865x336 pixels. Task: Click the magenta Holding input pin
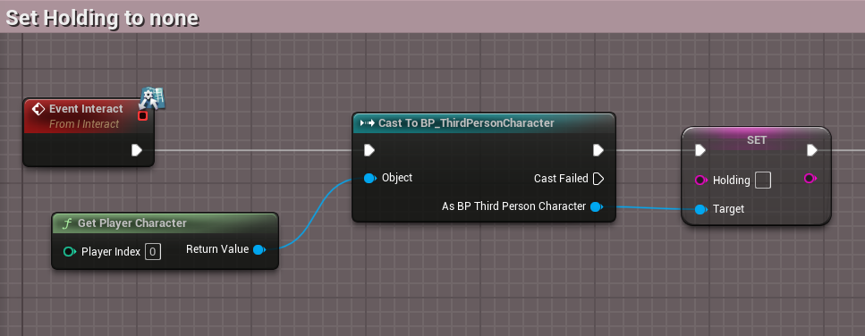701,181
